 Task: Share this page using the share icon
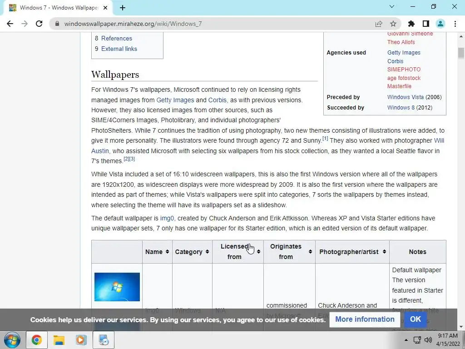tap(378, 24)
